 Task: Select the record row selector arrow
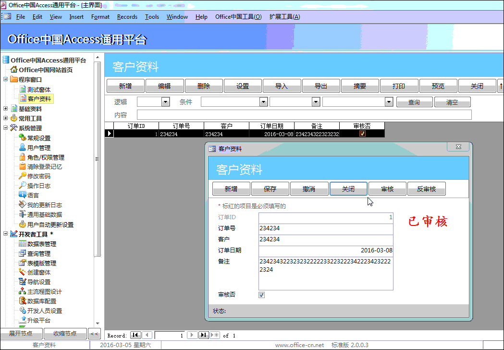point(110,134)
